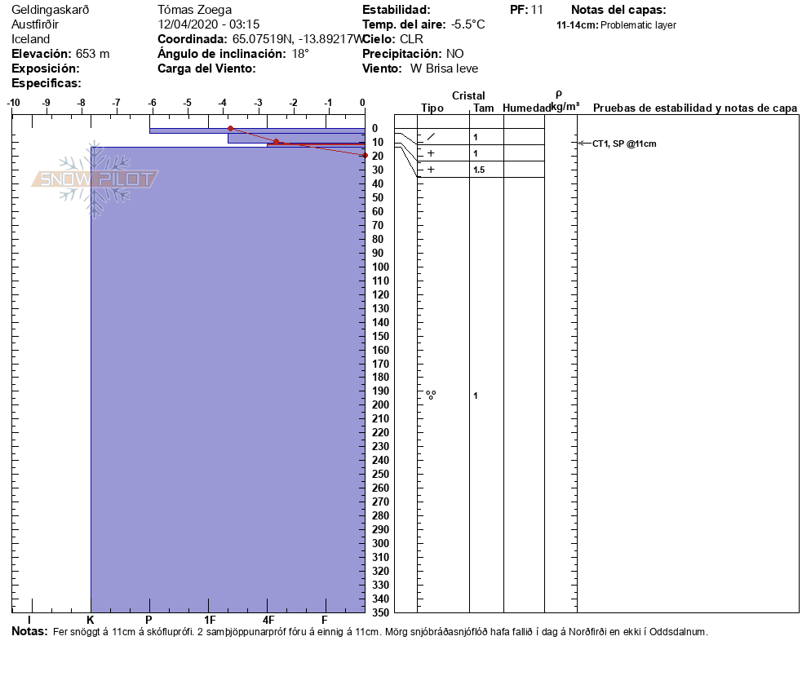The image size is (811, 685).
Task: Click the 11-14cm: Problematic layer note
Action: 616,24
